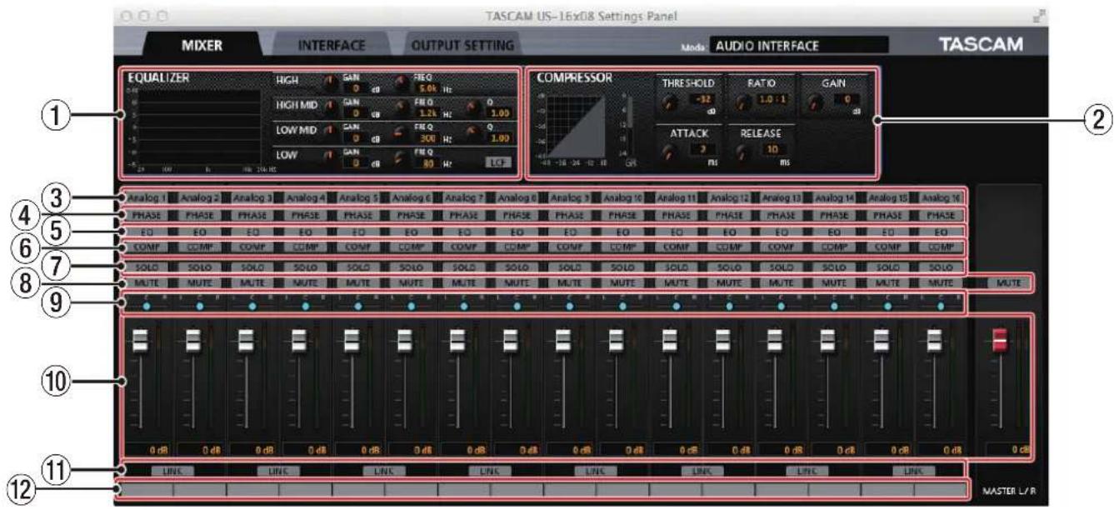This screenshot has height=510, width=1119.
Task: Enable COMP on Analog 3 channel
Action: [x=252, y=247]
